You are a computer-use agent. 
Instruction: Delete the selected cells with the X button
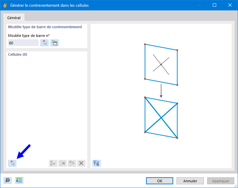(x=81, y=163)
